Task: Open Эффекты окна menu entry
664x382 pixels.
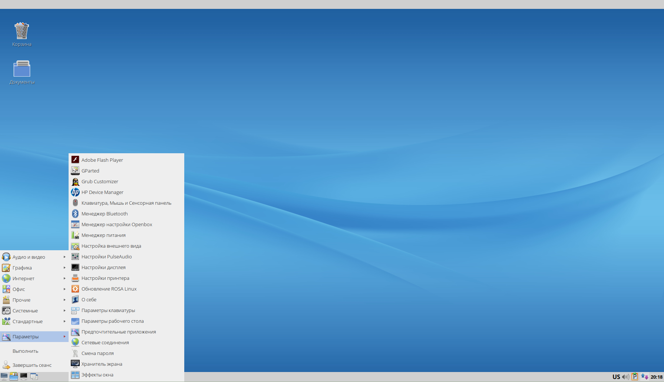Action: [x=126, y=375]
